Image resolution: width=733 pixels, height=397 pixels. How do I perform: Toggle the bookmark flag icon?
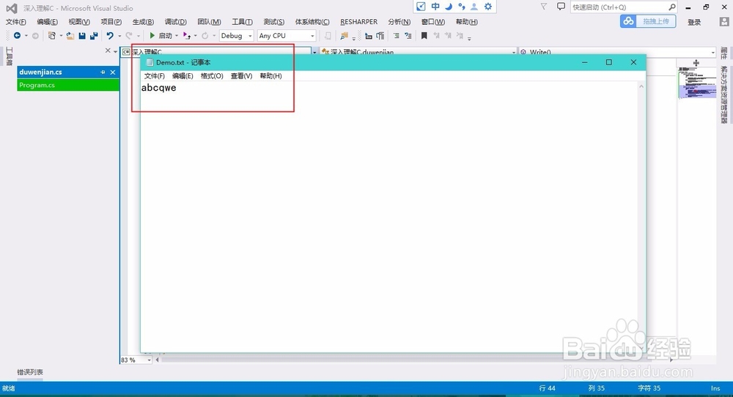424,35
